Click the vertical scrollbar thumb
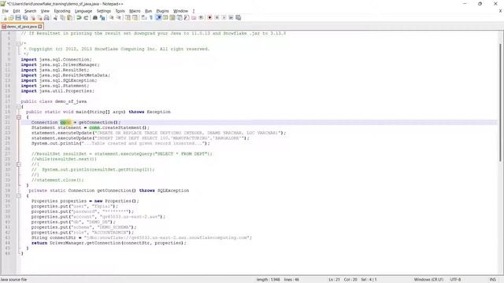 tap(501, 103)
